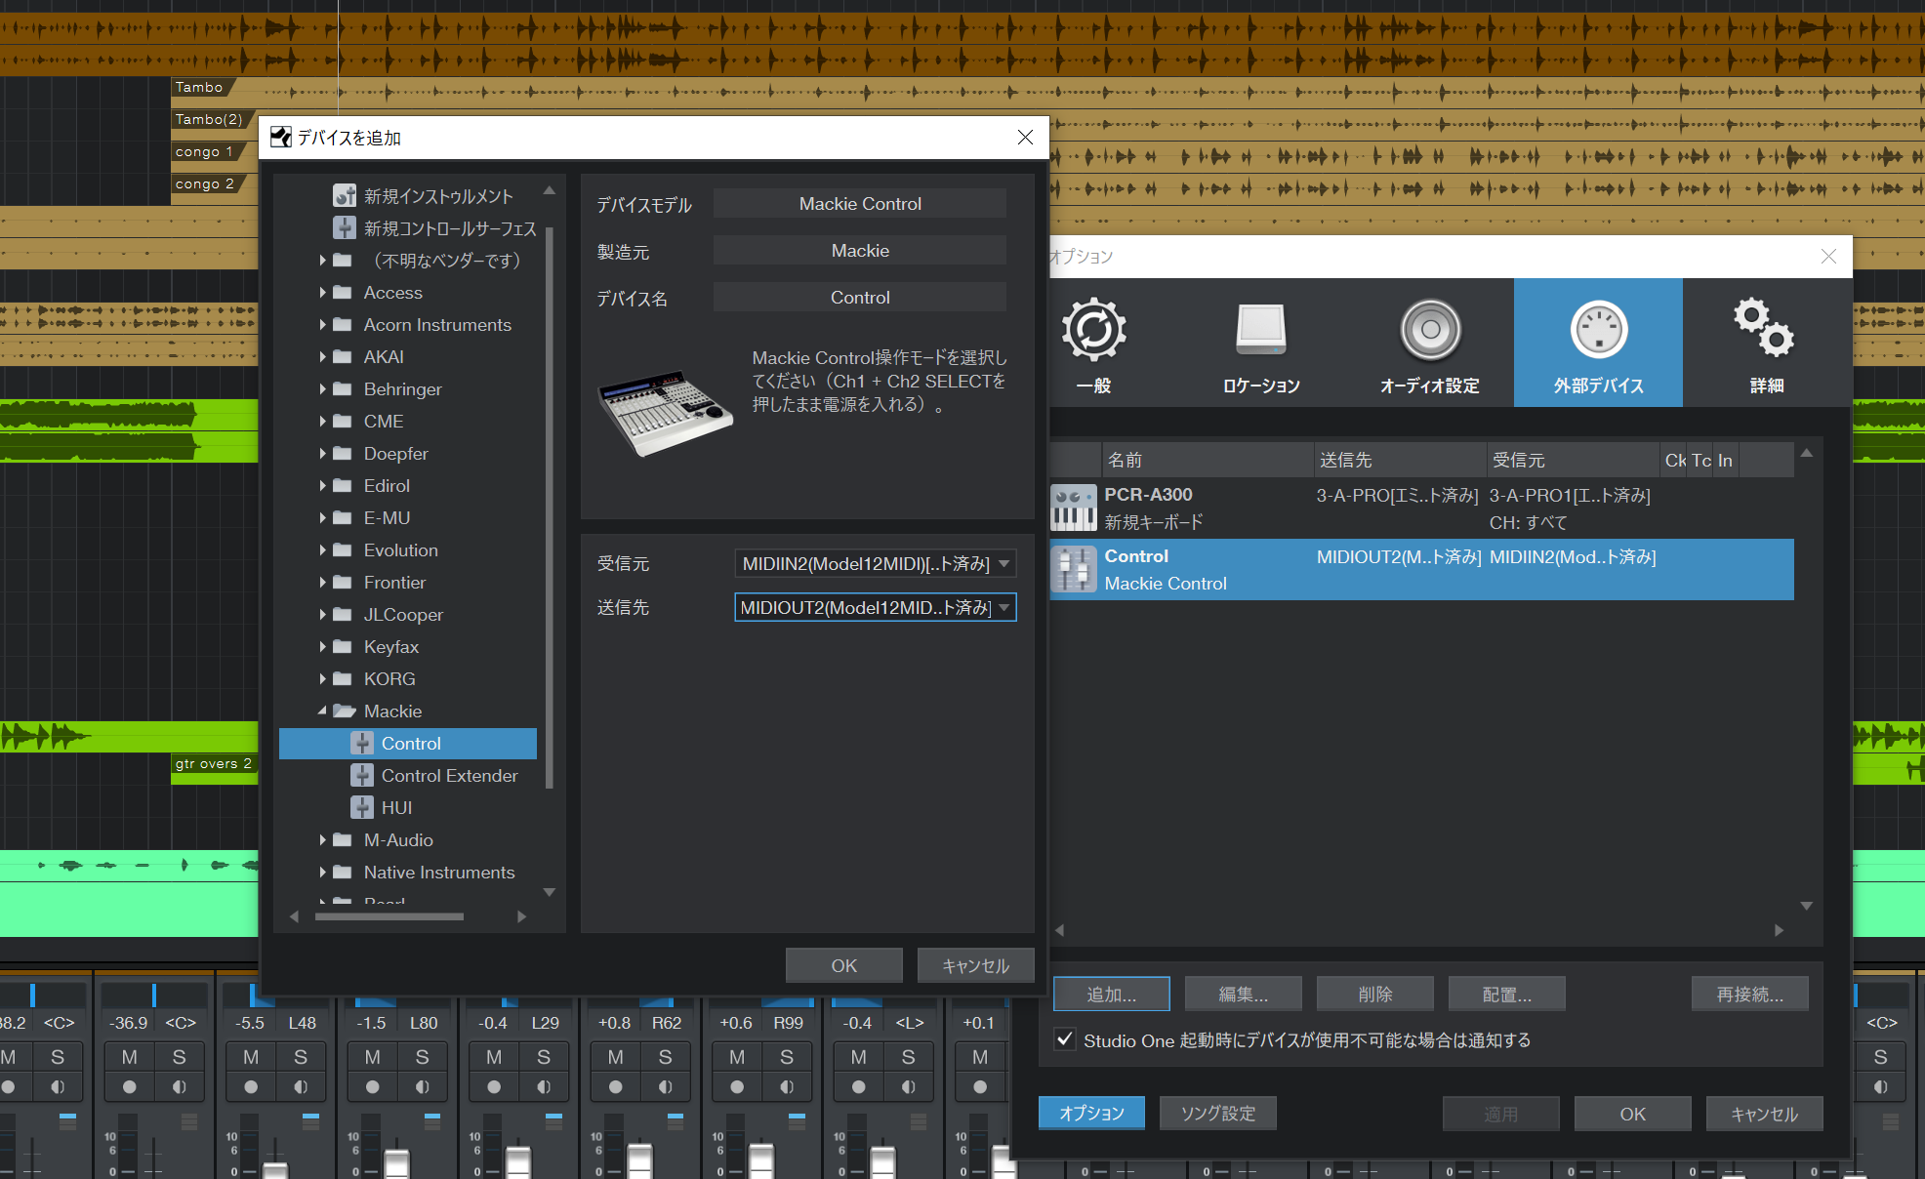The image size is (1925, 1179).
Task: Expand the Doepfer folder
Action: 322,453
